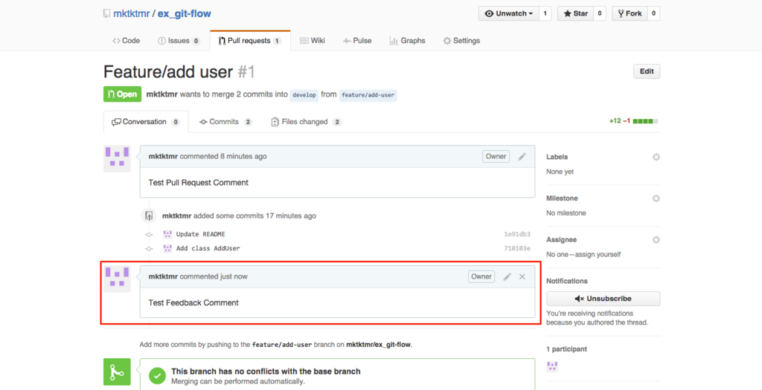The height and width of the screenshot is (390, 762).
Task: Click the 'Test Feedback Comment' text
Action: tap(193, 302)
